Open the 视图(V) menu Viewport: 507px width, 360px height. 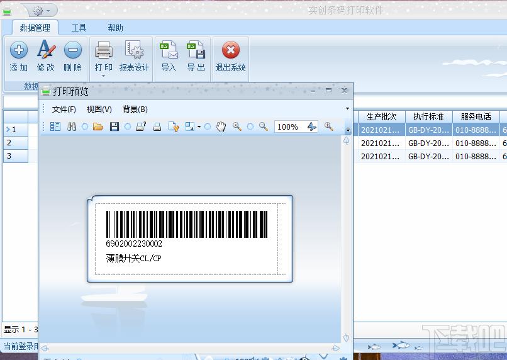coord(99,110)
